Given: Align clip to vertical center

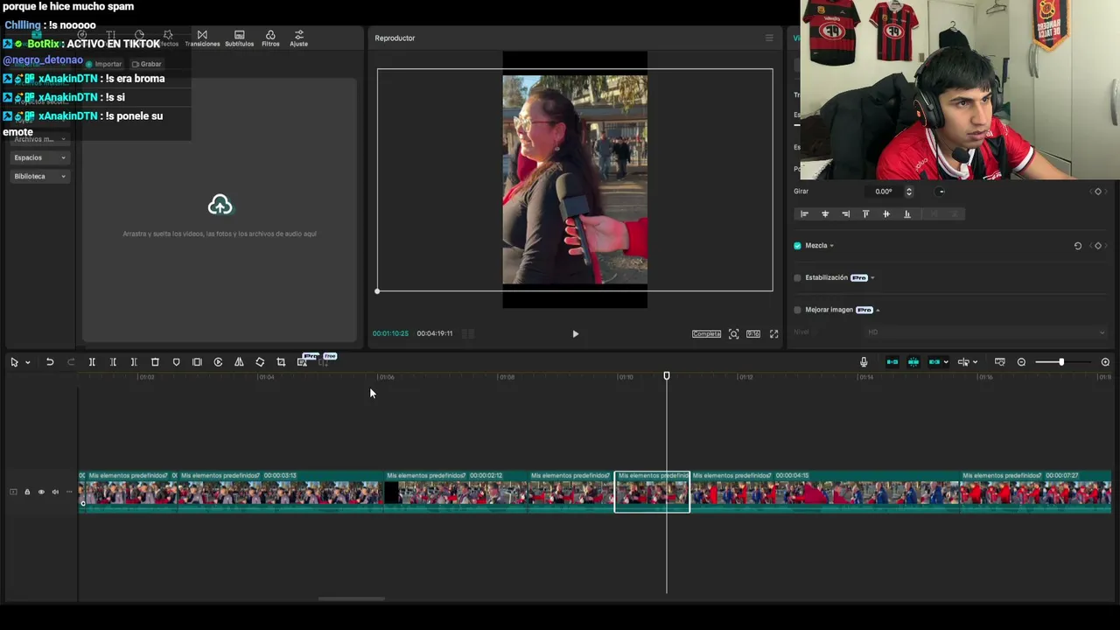Looking at the screenshot, I should pos(886,214).
